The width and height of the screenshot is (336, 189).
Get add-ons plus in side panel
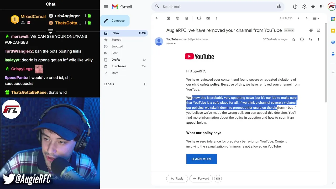(x=333, y=72)
